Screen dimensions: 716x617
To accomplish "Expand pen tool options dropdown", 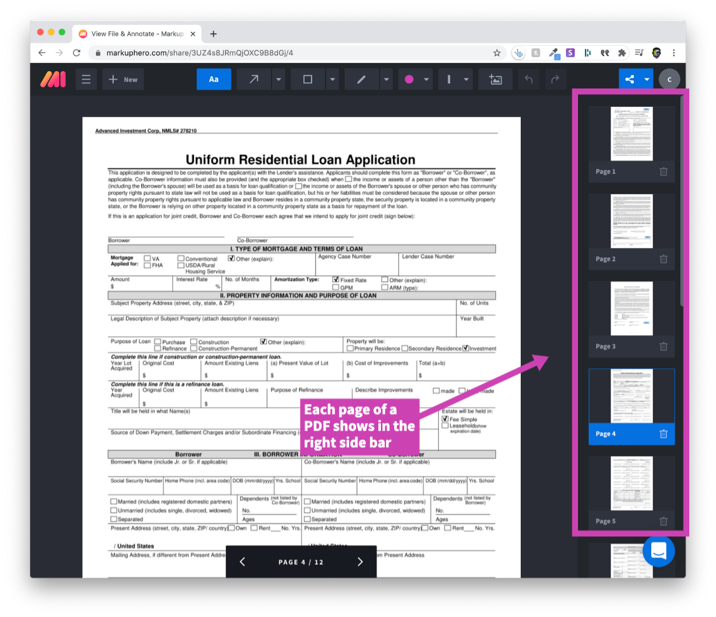I will [x=387, y=80].
